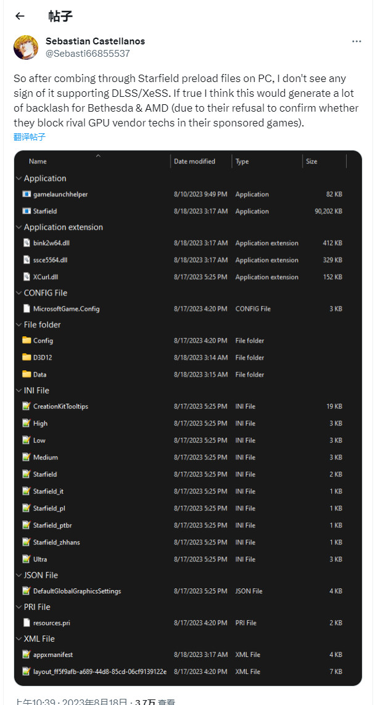Click the bink2w64.dll file icon
This screenshot has height=705, width=386.
[x=27, y=243]
